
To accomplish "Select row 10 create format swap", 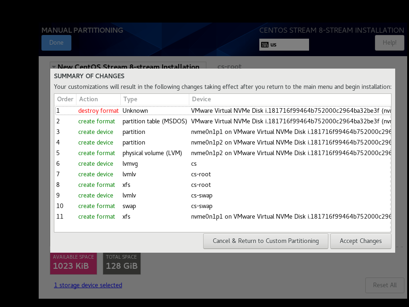I will [x=223, y=206].
